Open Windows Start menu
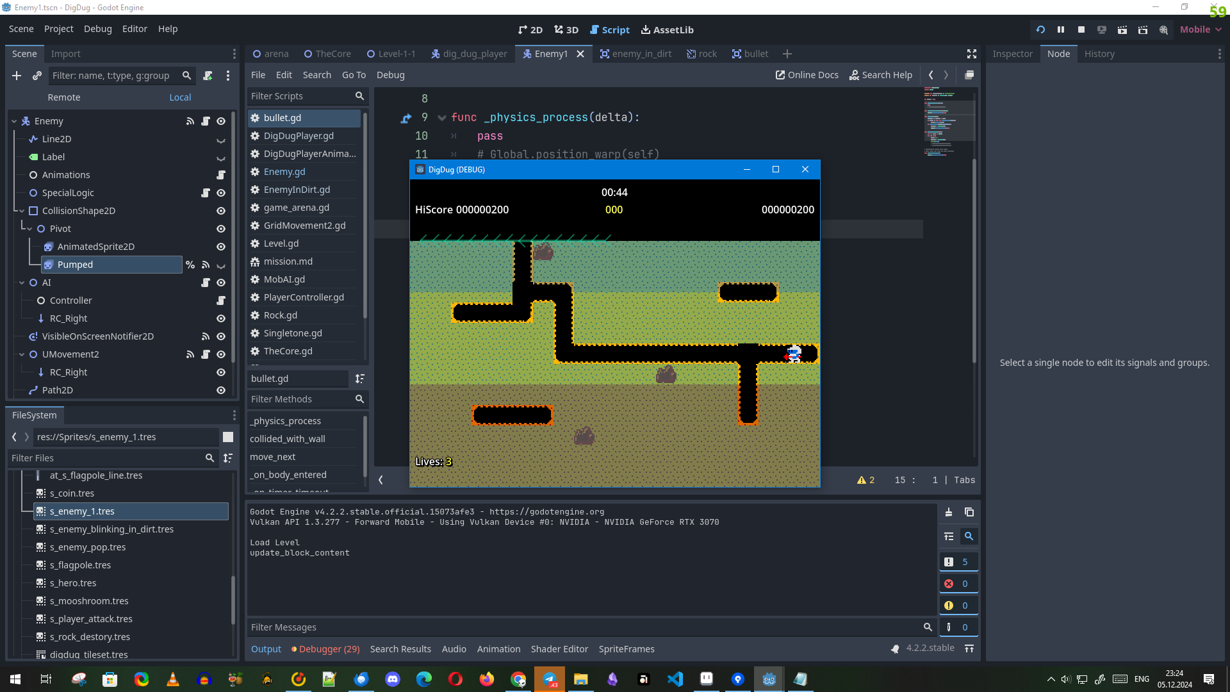The height and width of the screenshot is (692, 1230). coord(15,679)
